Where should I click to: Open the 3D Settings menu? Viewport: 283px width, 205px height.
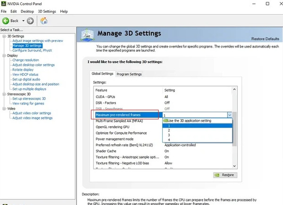(47, 11)
